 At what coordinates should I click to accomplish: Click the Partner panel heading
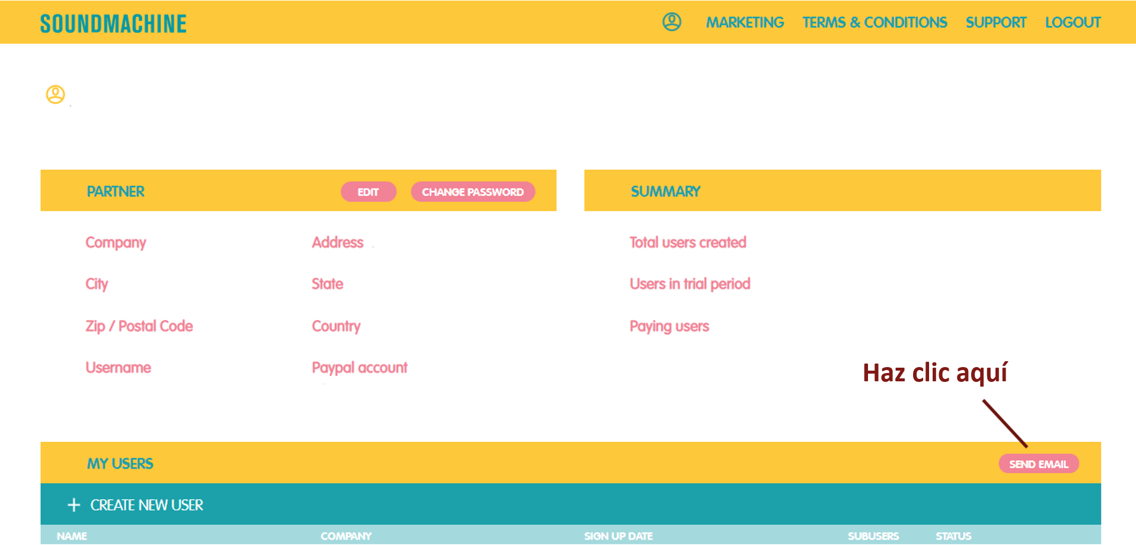click(116, 192)
